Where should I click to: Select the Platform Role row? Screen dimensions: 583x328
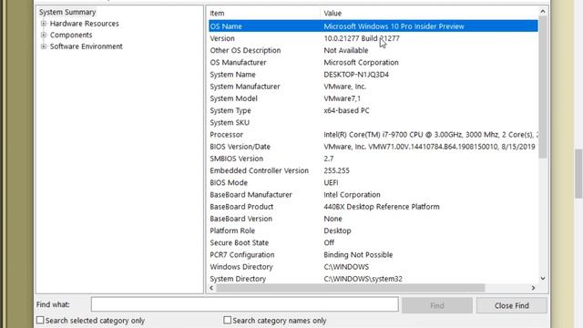(373, 231)
